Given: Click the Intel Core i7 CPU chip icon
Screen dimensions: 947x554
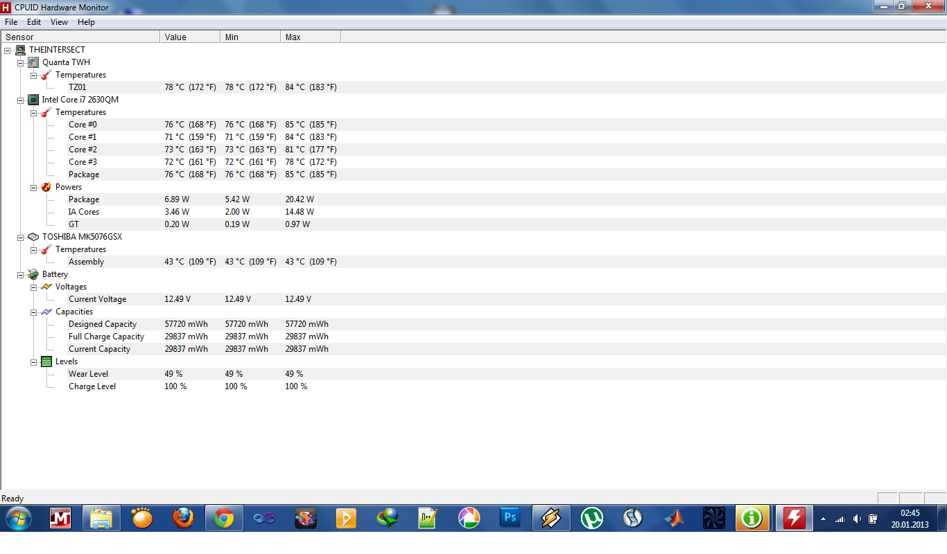Looking at the screenshot, I should pyautogui.click(x=33, y=100).
